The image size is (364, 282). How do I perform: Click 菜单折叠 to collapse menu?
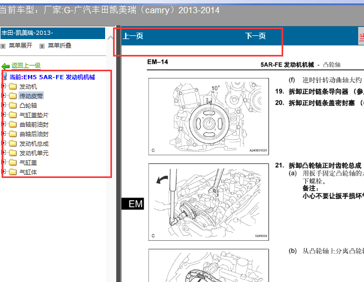(59, 45)
